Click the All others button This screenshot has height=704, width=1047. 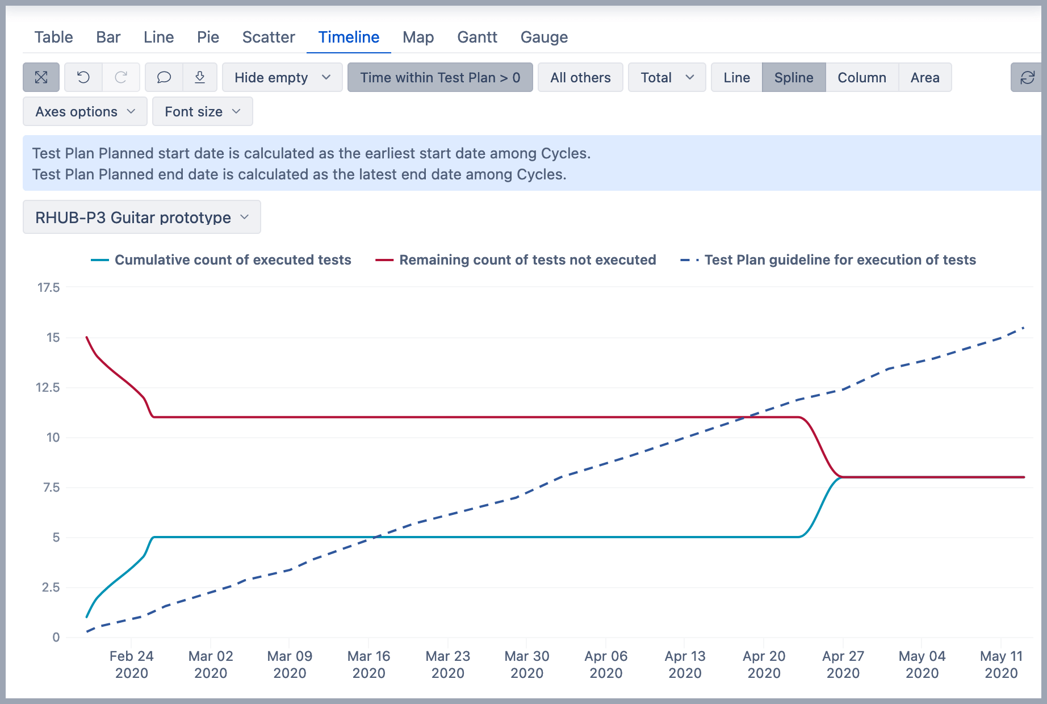[x=580, y=77]
